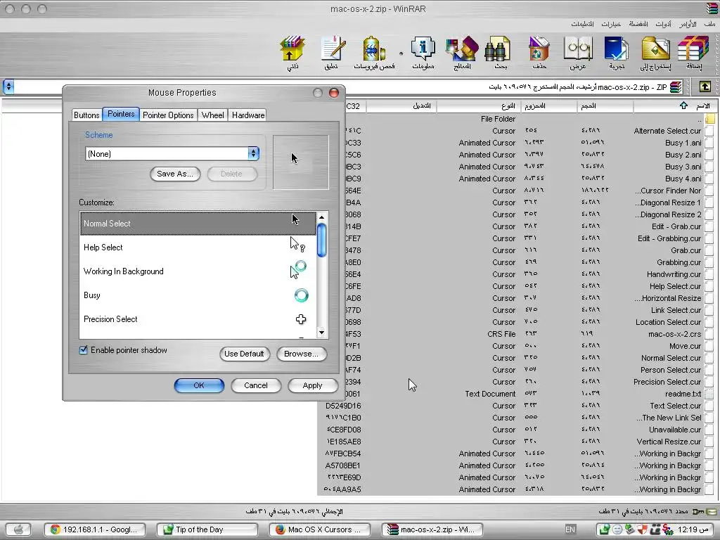Open the File (ملف) menu in WinRAR

[x=709, y=24]
